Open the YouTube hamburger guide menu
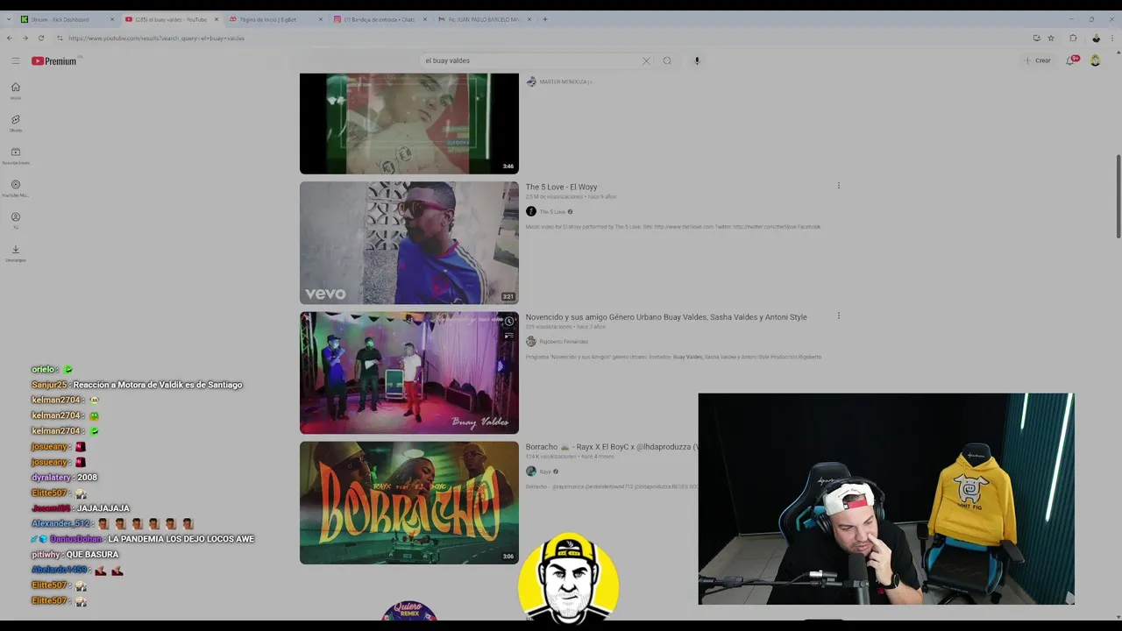This screenshot has height=631, width=1122. pos(16,60)
